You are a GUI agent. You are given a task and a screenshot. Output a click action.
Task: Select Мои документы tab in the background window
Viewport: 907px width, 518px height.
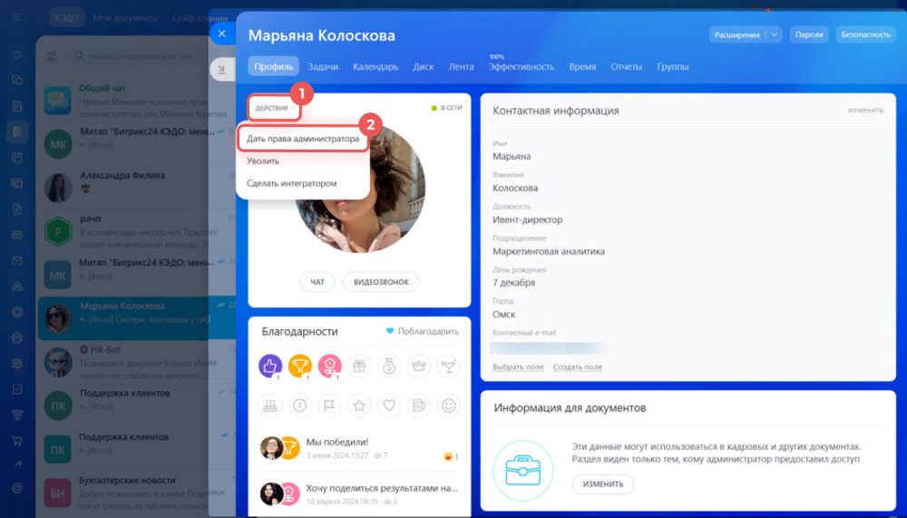(125, 18)
